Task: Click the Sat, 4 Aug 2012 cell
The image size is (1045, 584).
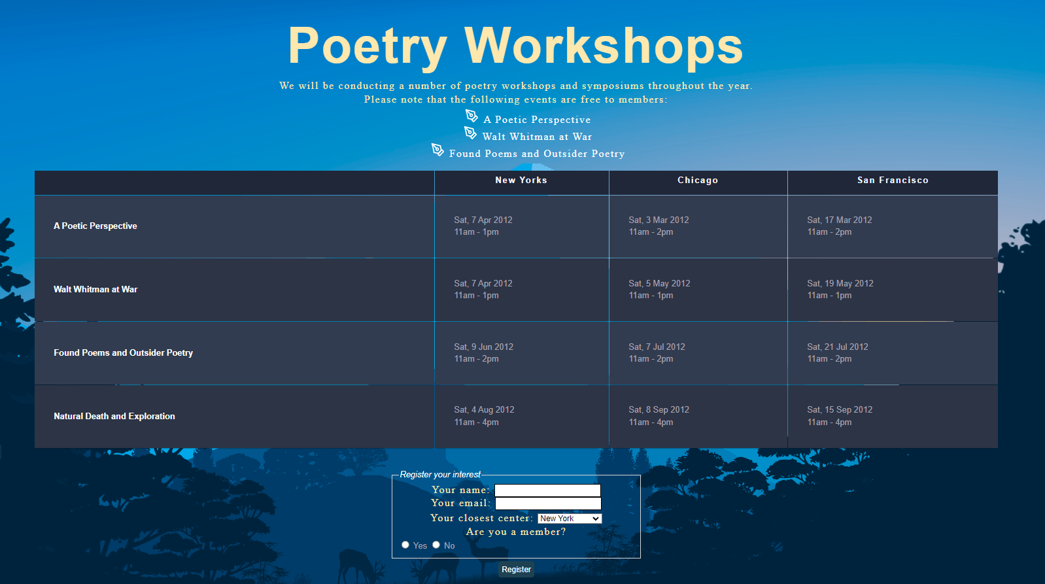Action: click(521, 417)
